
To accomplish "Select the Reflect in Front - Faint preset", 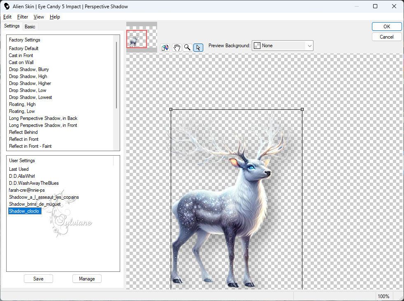I will pyautogui.click(x=30, y=146).
